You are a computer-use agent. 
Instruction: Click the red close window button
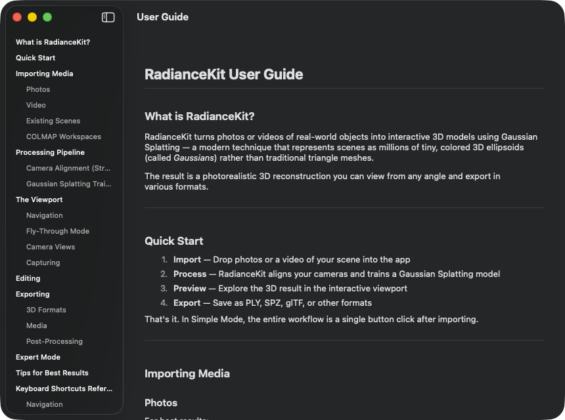pos(17,17)
